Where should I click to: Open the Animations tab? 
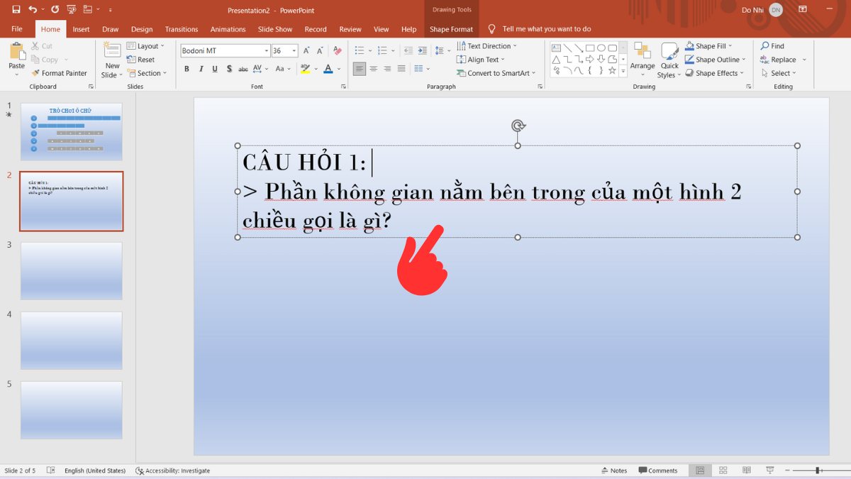pyautogui.click(x=228, y=29)
